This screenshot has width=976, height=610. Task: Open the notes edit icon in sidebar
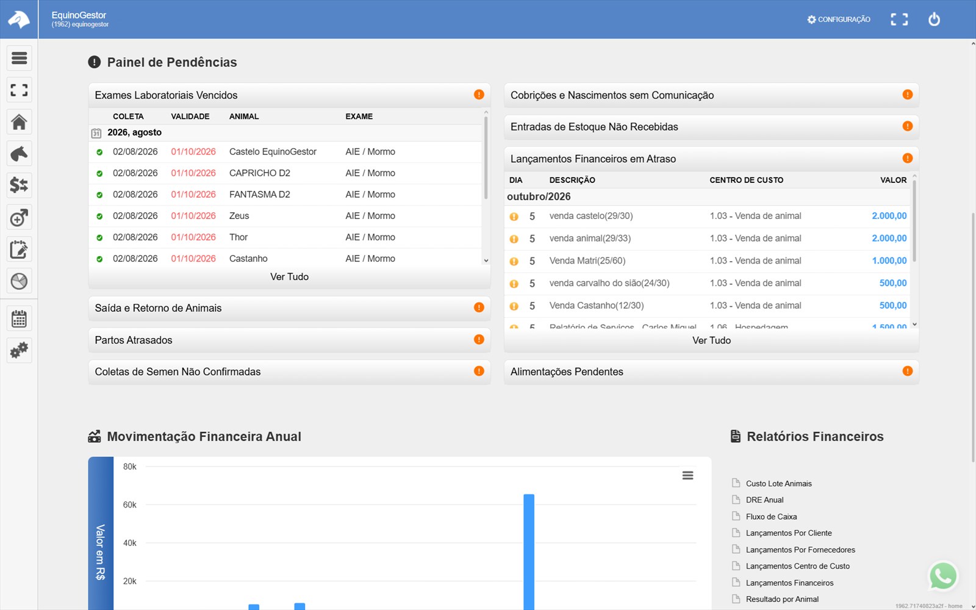coord(19,249)
